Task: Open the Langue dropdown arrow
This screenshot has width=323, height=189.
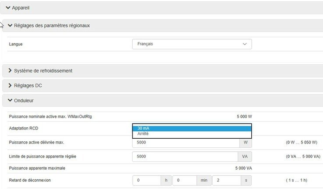Action: 244,44
